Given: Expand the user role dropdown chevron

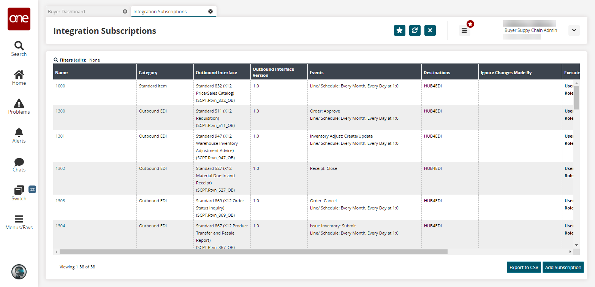Looking at the screenshot, I should 574,30.
